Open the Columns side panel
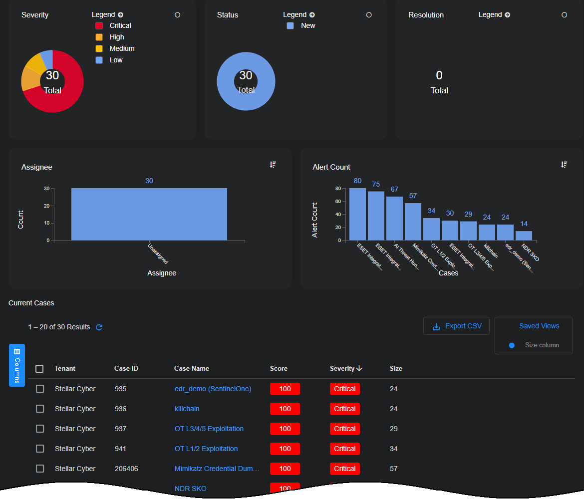584x499 pixels. (x=17, y=365)
